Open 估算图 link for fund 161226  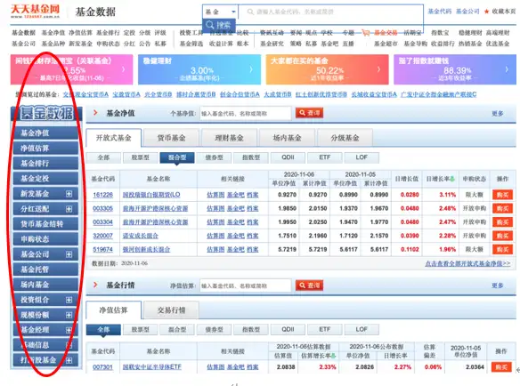pos(215,195)
